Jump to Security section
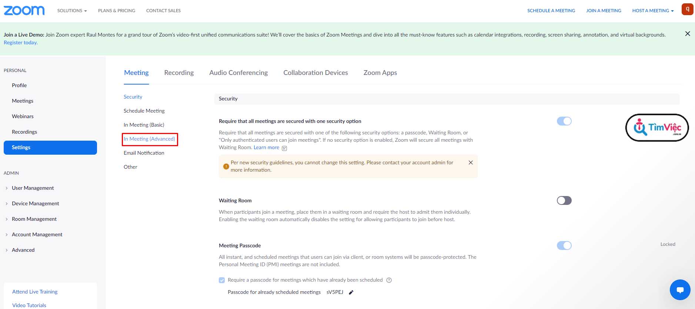This screenshot has height=309, width=695. click(133, 97)
